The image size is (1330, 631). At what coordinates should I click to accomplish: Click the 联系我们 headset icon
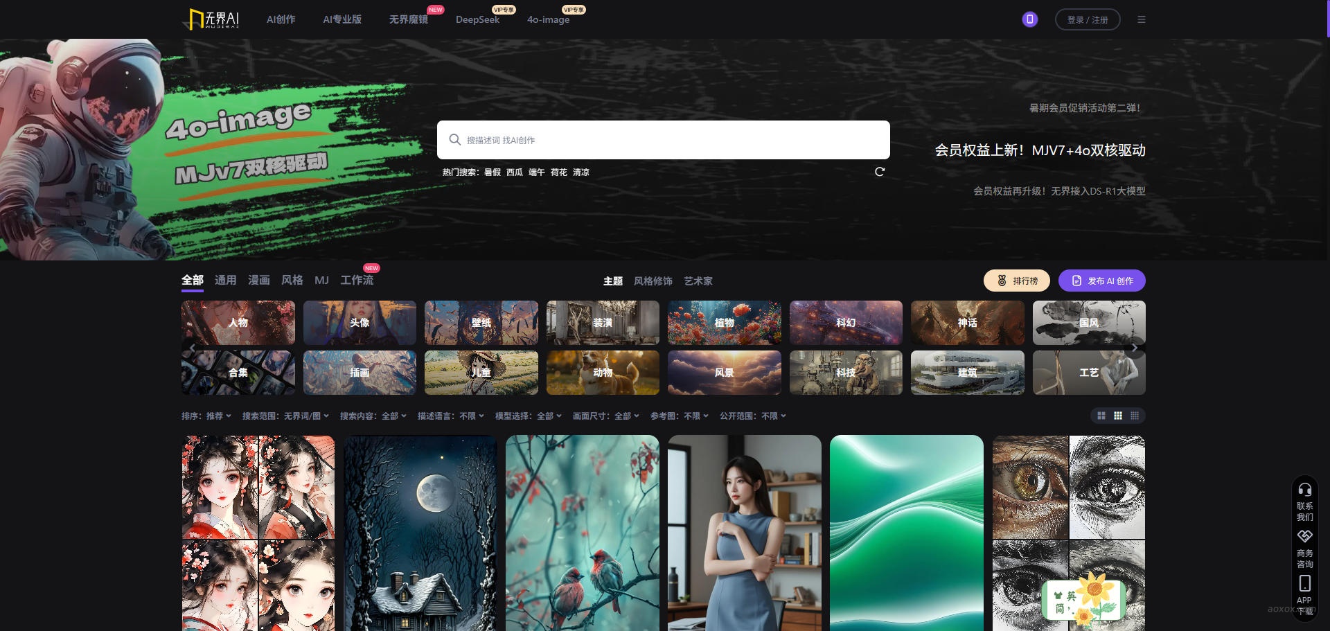pos(1304,490)
